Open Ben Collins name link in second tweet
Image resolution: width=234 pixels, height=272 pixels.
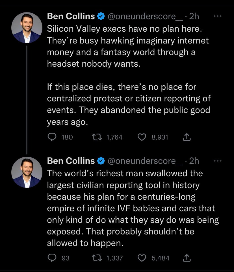coord(71,161)
